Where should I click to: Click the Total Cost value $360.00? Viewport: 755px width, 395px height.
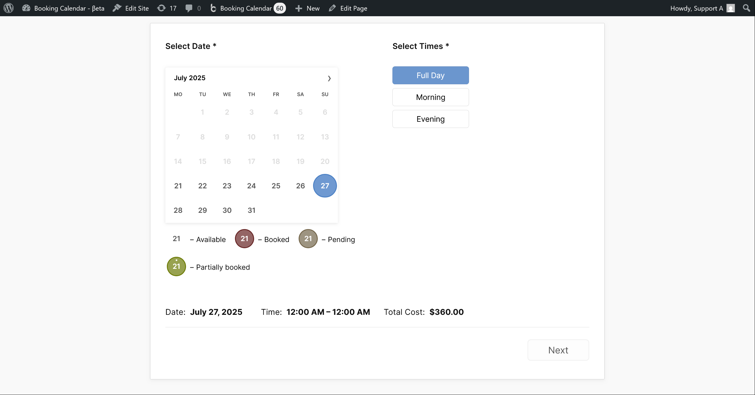pos(446,312)
